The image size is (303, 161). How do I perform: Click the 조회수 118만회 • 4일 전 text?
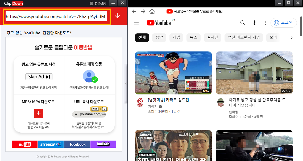point(246,117)
